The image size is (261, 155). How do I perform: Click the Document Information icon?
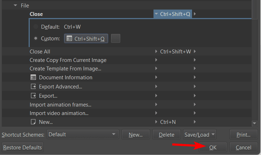[33, 77]
